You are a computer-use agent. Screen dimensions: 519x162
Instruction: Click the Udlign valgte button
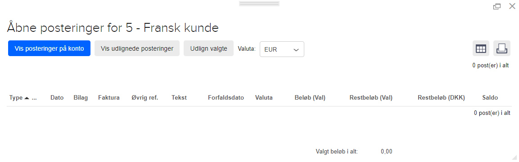coord(208,48)
